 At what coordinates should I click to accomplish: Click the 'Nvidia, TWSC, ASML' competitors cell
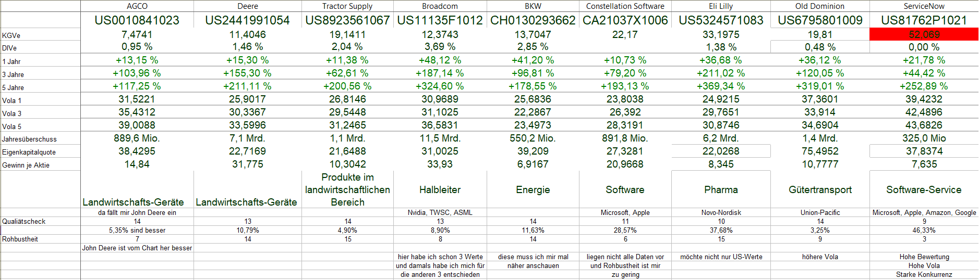click(440, 212)
